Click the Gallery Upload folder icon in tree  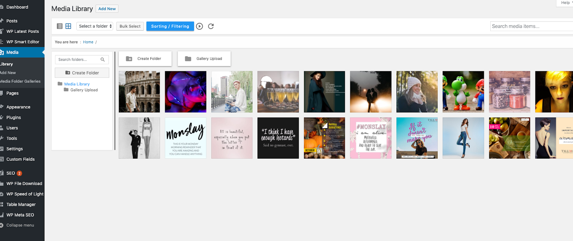[x=66, y=90]
